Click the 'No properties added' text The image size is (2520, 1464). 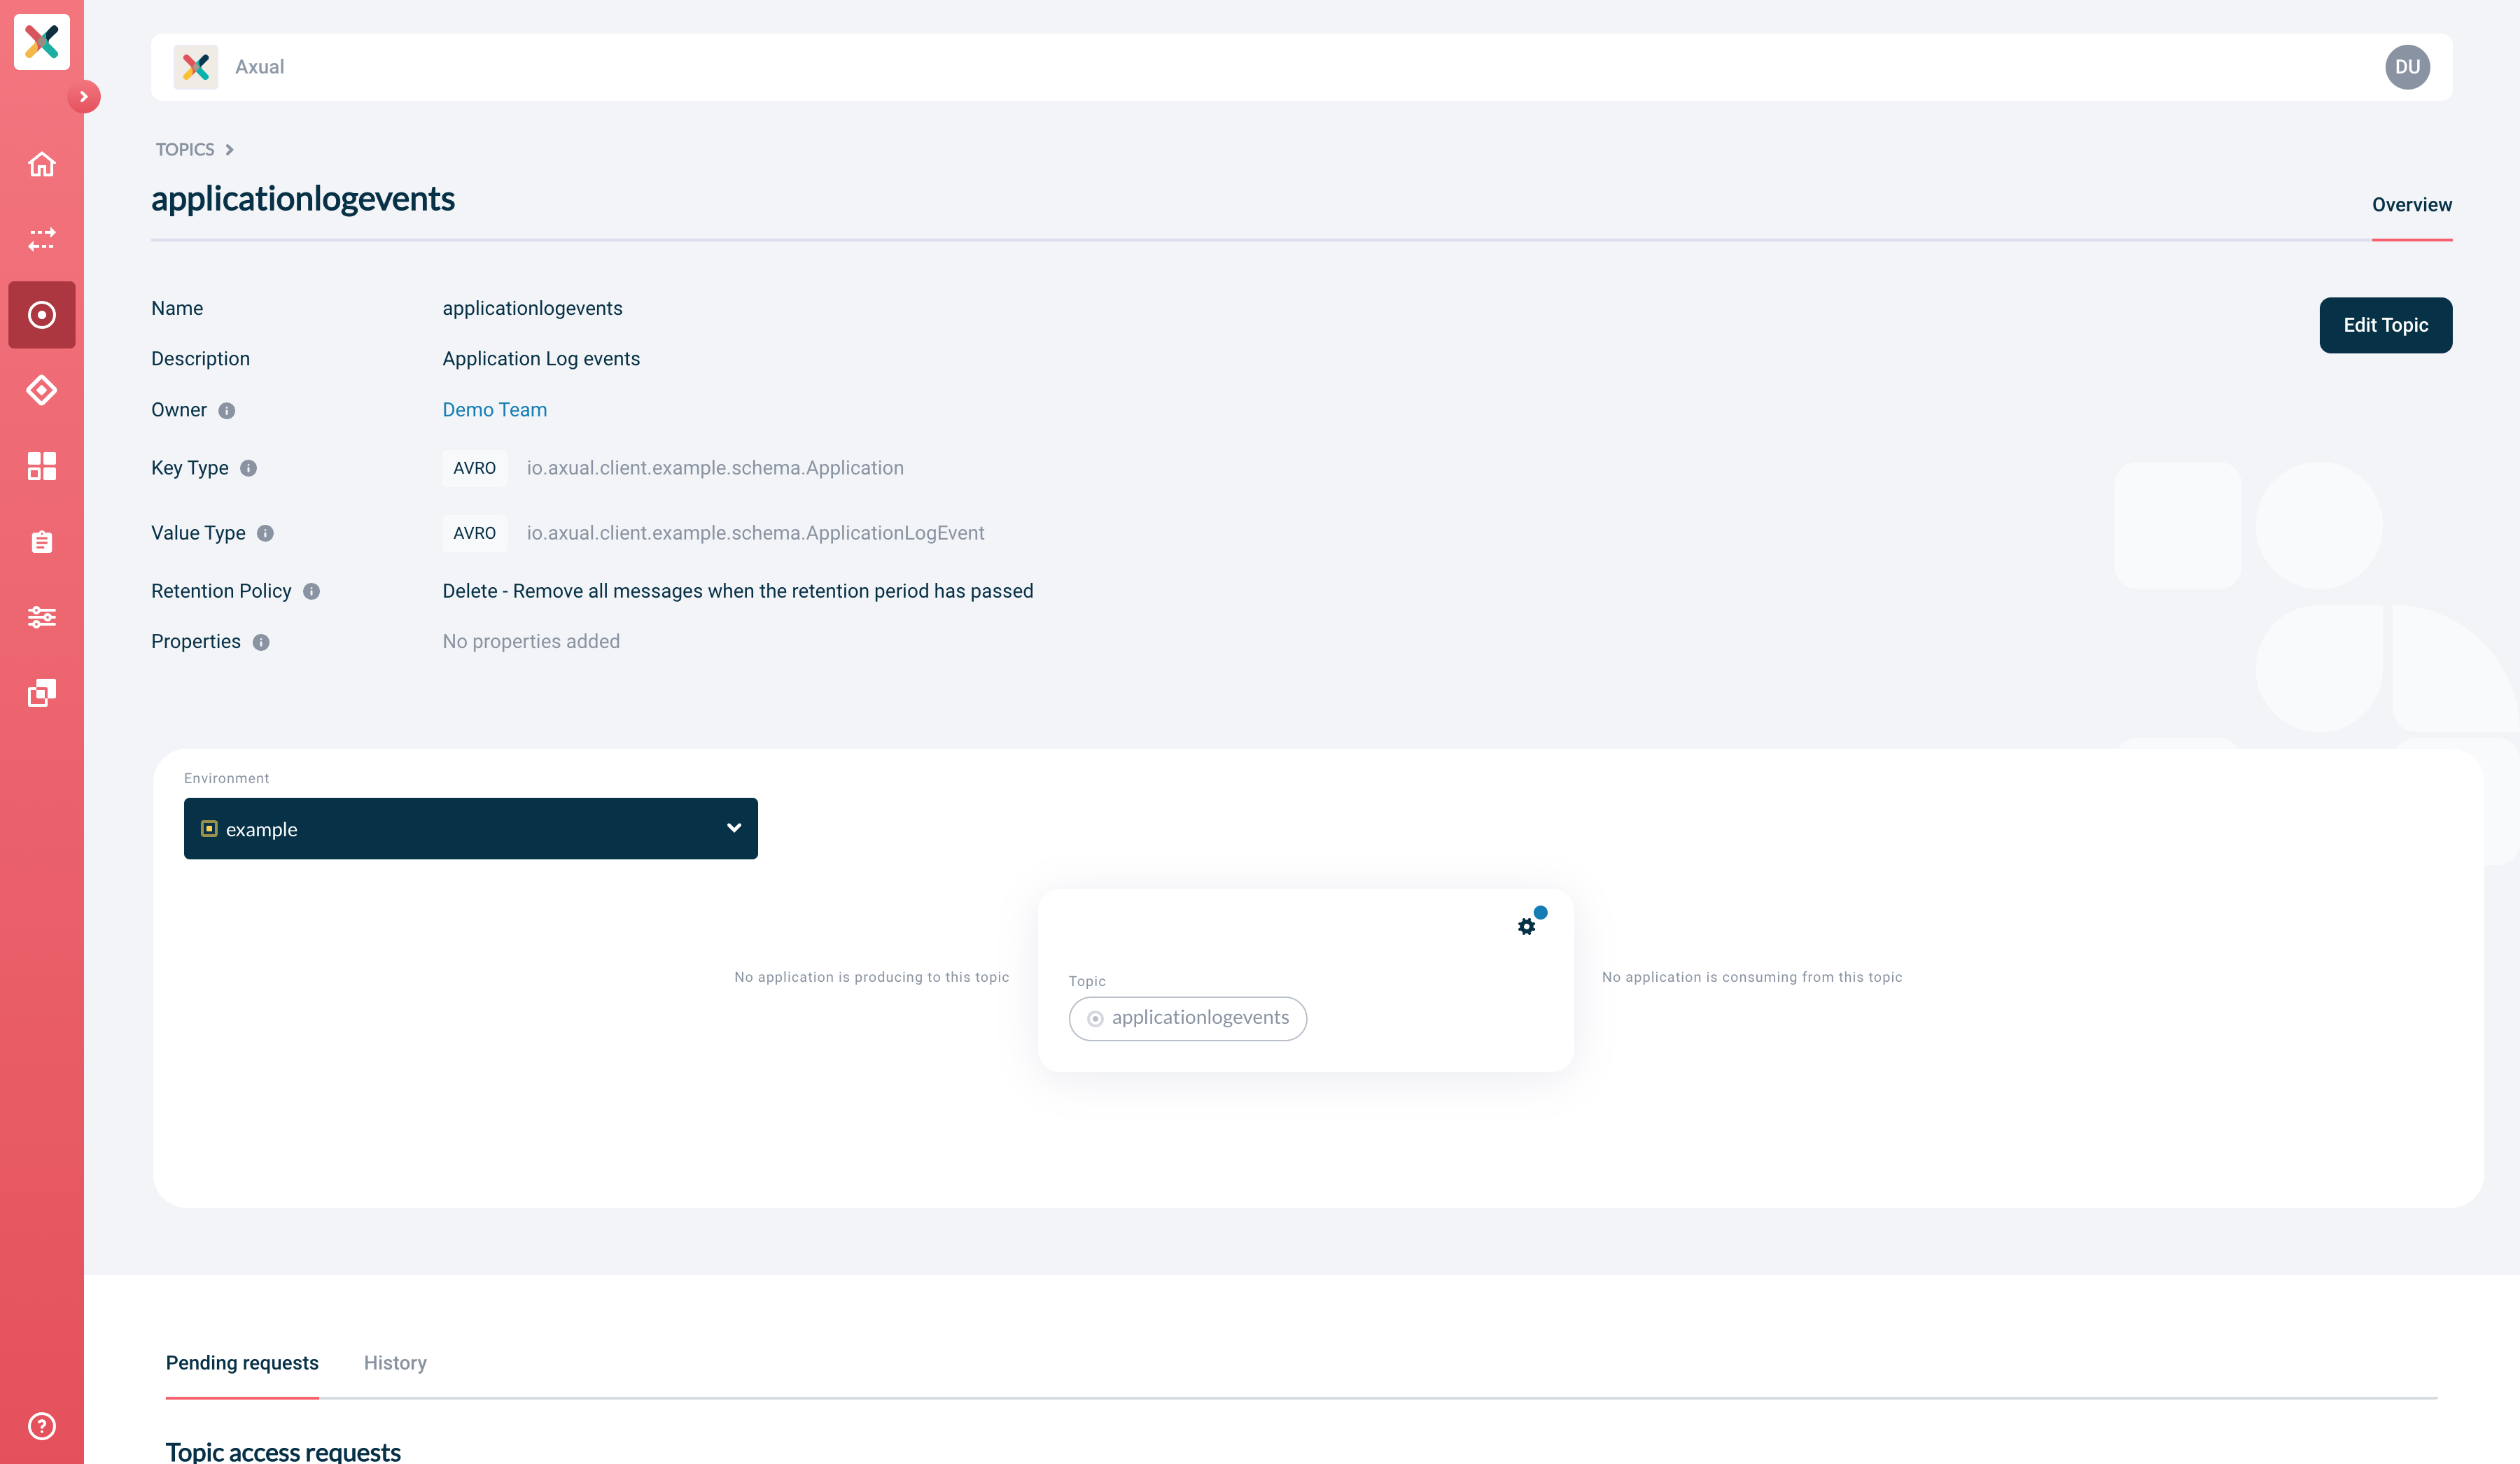click(x=531, y=641)
